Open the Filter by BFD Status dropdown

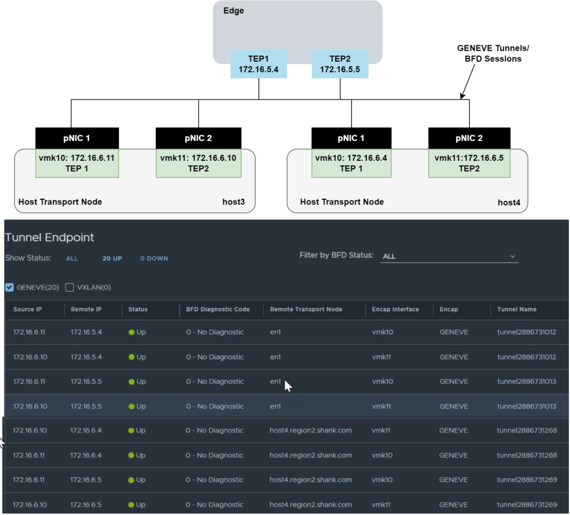tap(449, 256)
